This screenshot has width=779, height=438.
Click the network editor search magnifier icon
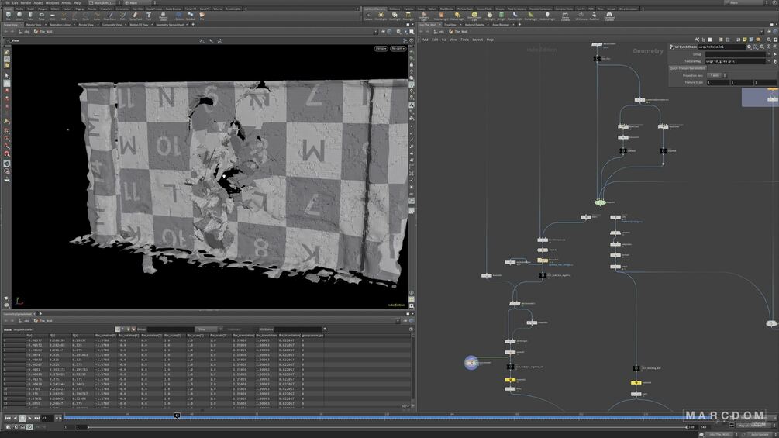coord(769,40)
